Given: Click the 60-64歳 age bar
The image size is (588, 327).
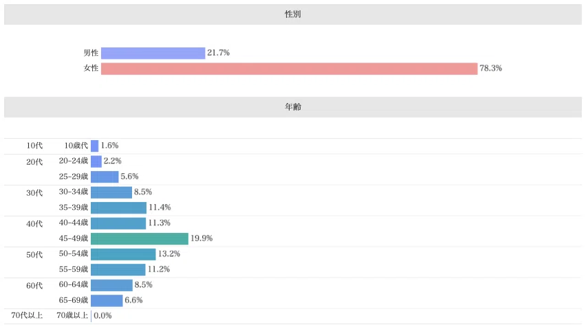Looking at the screenshot, I should [111, 285].
